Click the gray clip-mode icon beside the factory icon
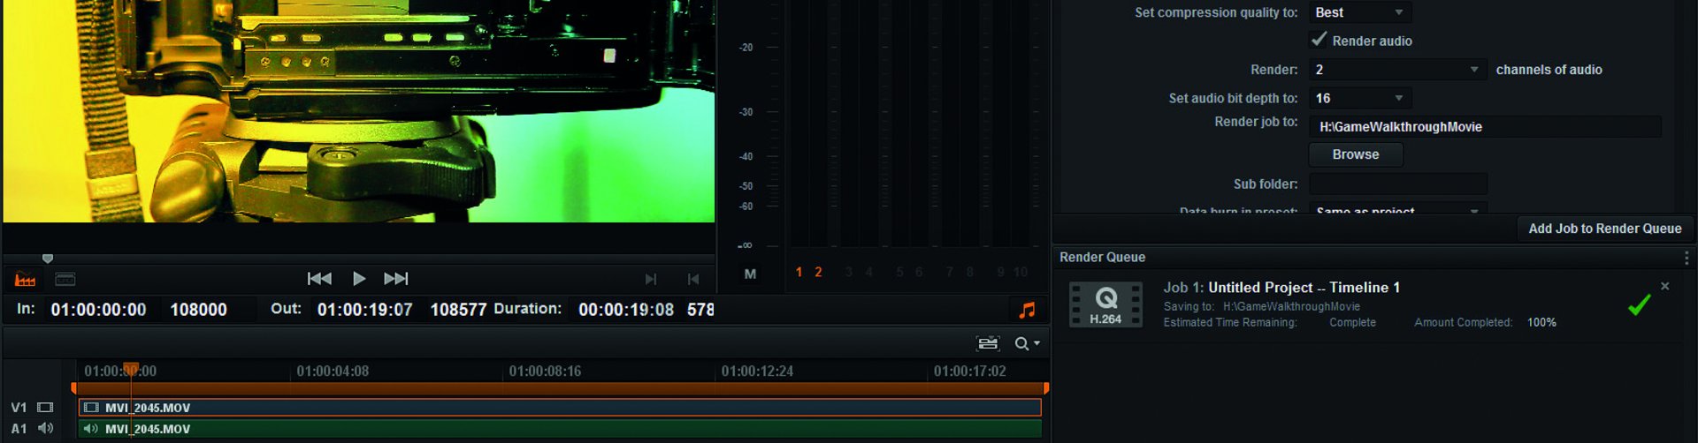 (x=65, y=280)
